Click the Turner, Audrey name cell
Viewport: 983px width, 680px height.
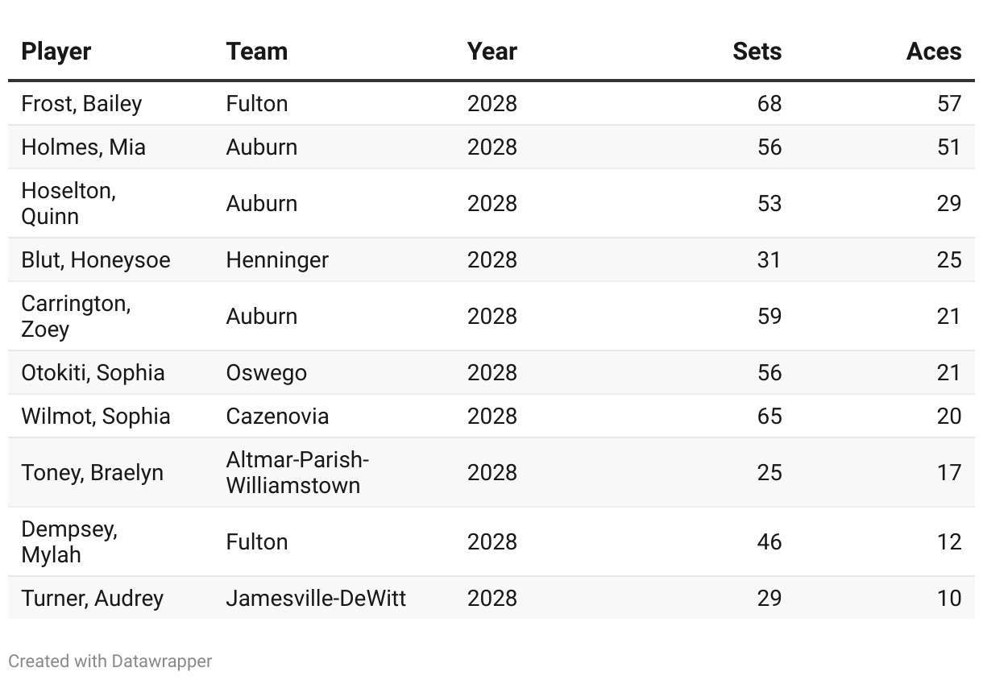[x=92, y=599]
